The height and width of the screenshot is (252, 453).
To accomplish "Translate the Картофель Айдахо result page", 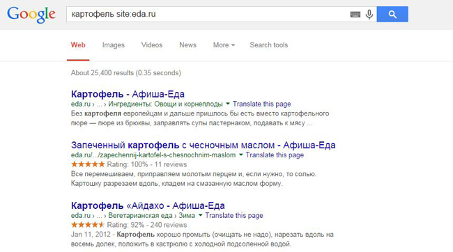I will 234,215.
